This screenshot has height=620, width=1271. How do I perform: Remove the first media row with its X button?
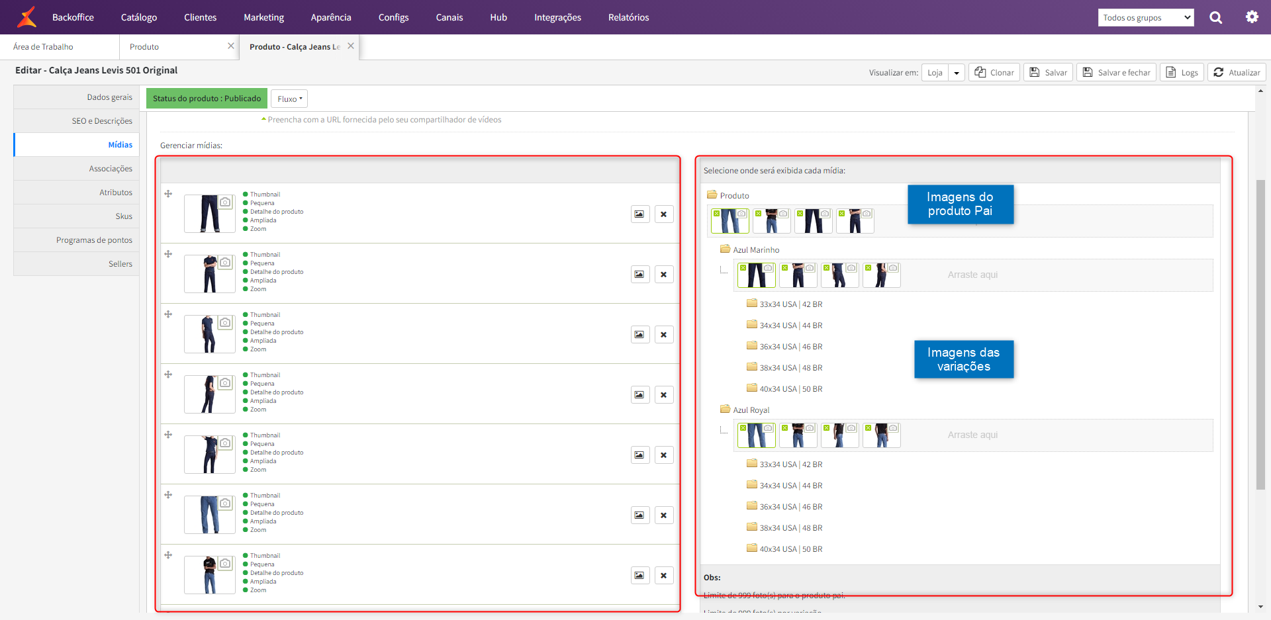[x=664, y=214]
